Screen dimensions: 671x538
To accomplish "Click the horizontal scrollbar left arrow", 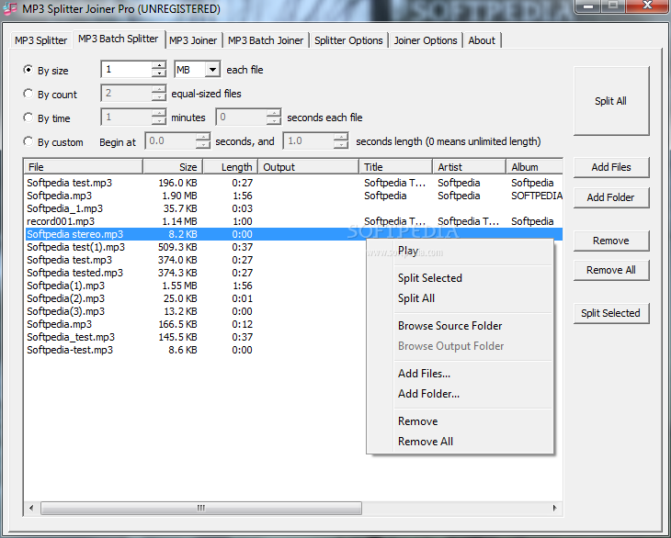I will point(31,508).
